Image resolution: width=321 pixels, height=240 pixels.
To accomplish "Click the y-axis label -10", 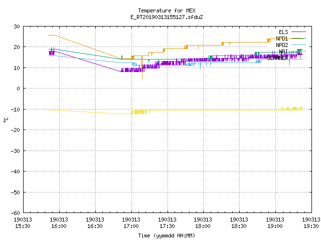I will (x=16, y=109).
